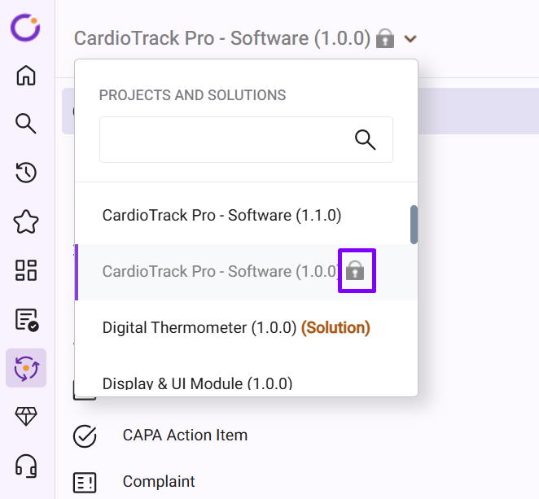Select CardioTrack Pro - Software (1.1.0)
Image resolution: width=539 pixels, height=499 pixels.
coord(221,216)
